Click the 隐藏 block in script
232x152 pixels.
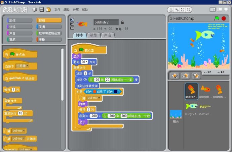click(x=83, y=104)
